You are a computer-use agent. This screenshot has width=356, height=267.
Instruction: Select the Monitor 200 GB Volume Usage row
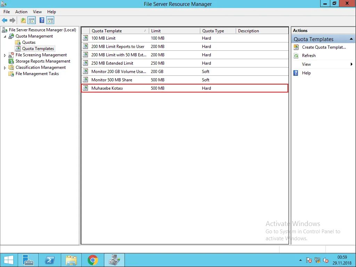point(185,72)
